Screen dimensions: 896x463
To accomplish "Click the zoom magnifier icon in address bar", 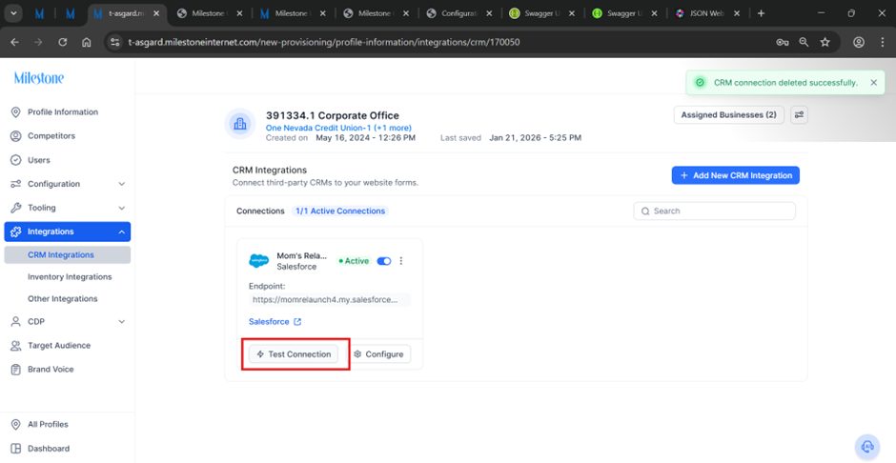I will point(804,42).
